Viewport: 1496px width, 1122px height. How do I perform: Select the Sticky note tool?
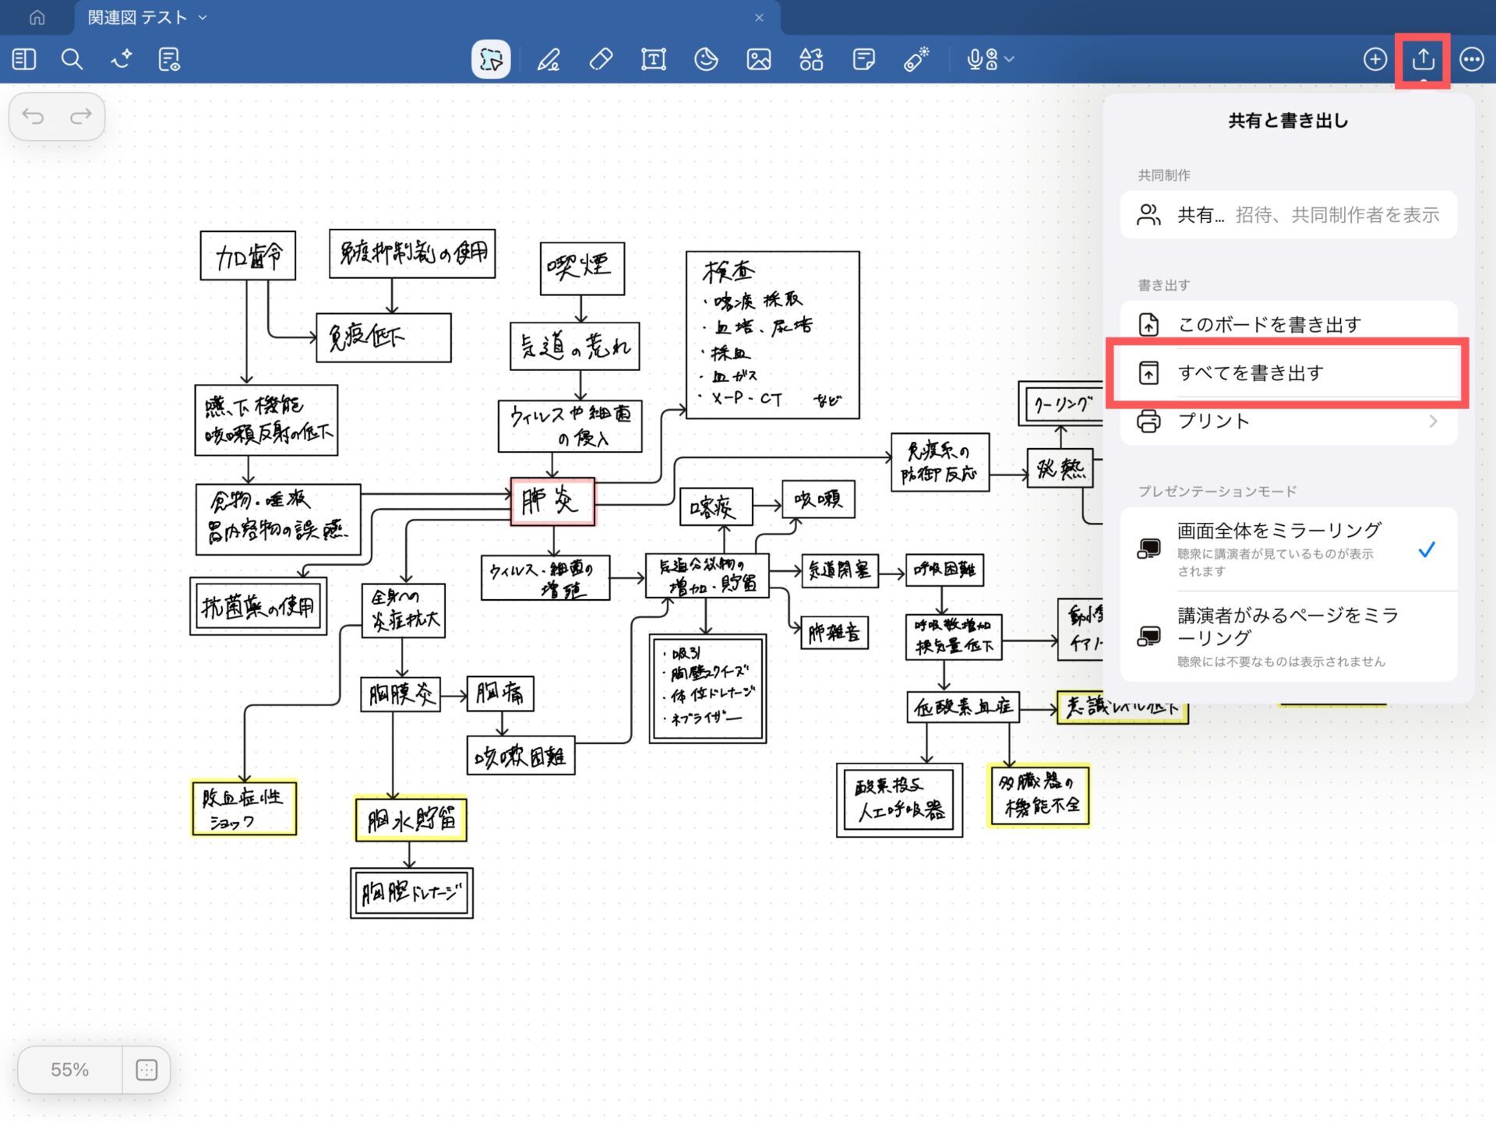pyautogui.click(x=863, y=59)
